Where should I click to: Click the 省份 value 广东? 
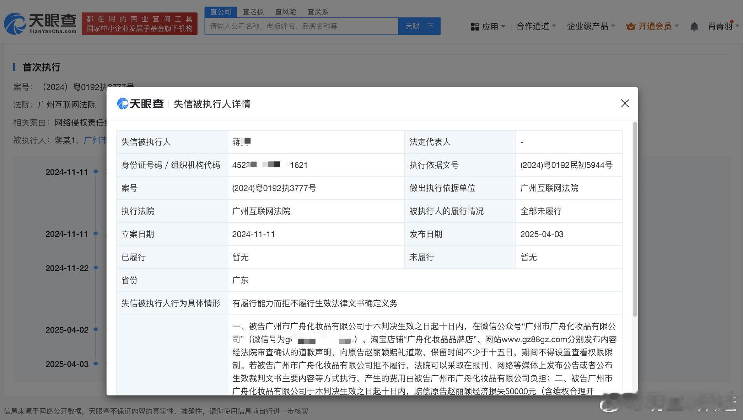[x=240, y=280]
